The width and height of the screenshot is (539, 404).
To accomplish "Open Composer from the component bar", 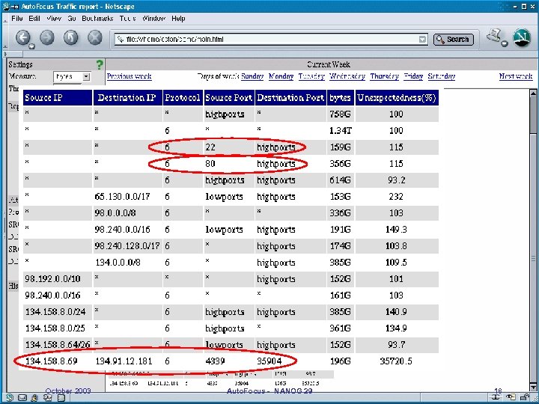I will click(x=47, y=398).
